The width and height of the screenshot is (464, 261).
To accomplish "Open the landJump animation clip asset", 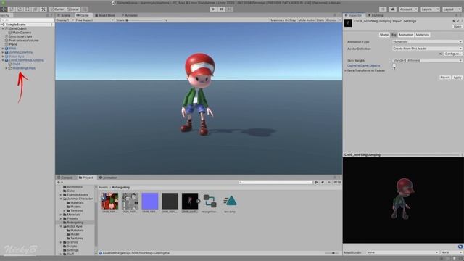I will tap(230, 203).
